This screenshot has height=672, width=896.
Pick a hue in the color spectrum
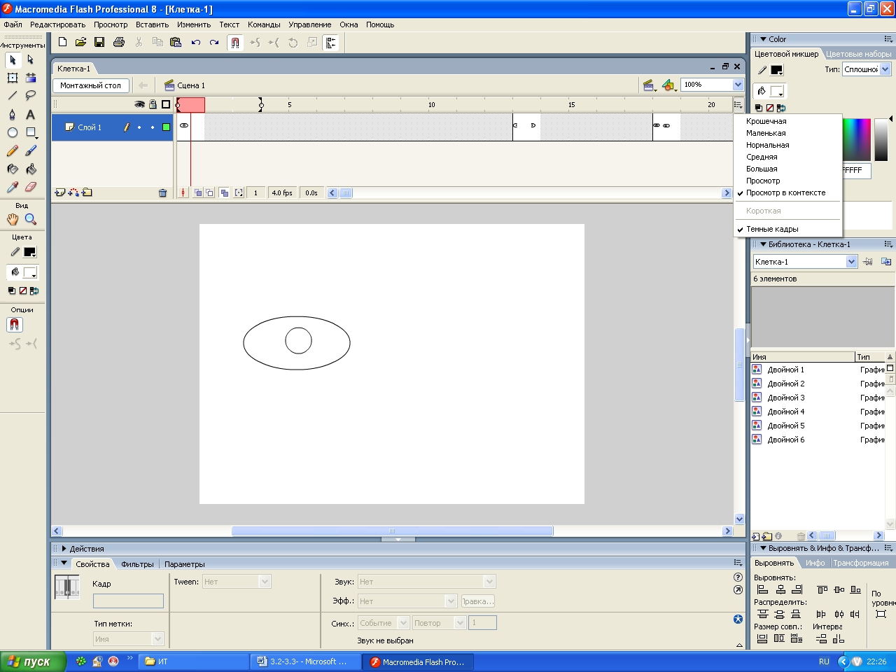coord(856,140)
